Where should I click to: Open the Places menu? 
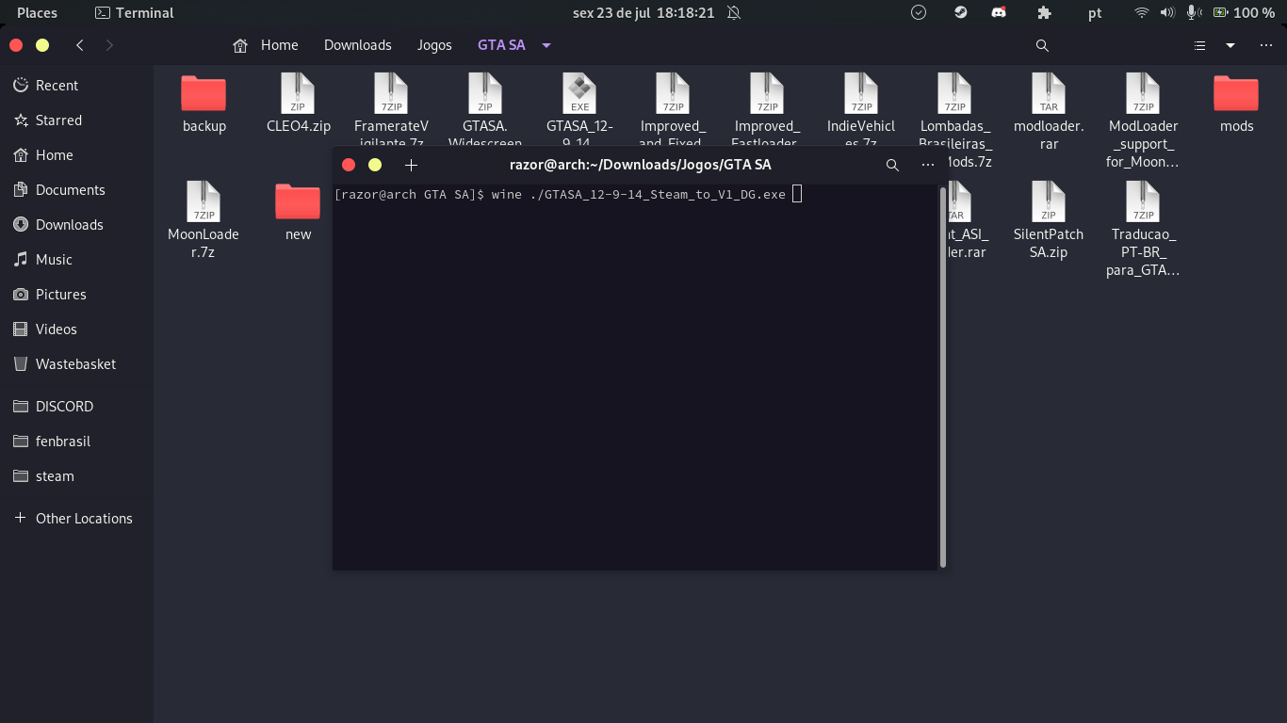point(37,13)
